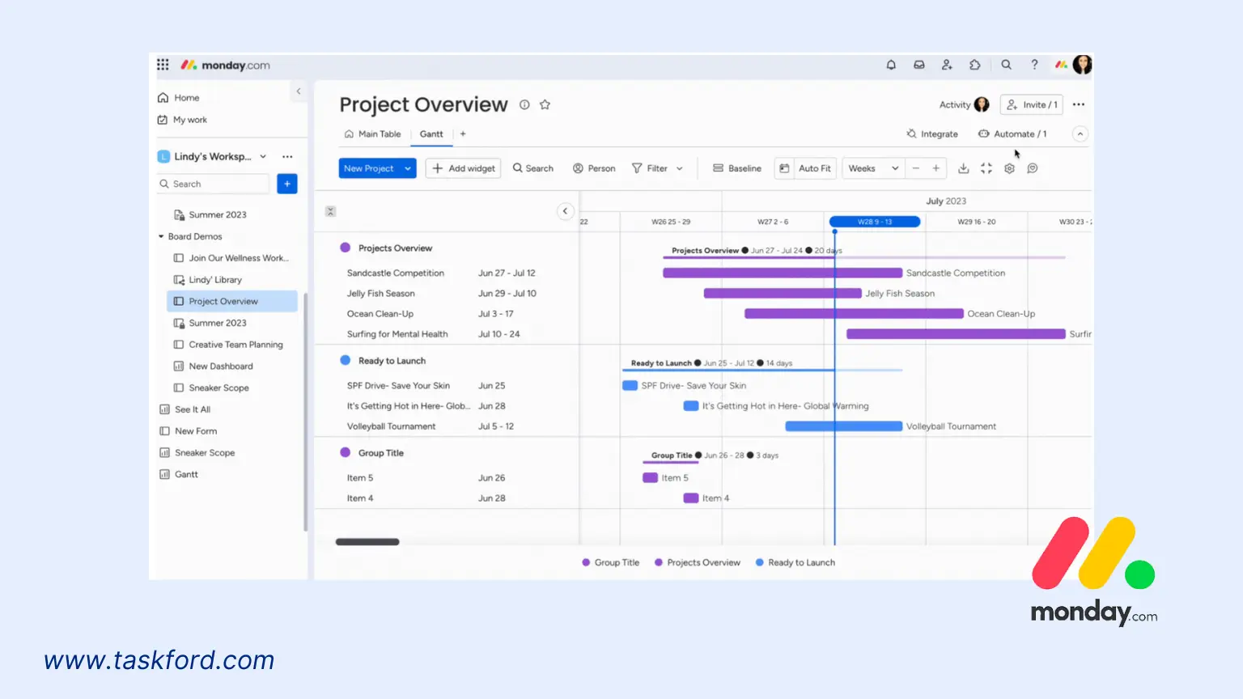Image resolution: width=1243 pixels, height=699 pixels.
Task: Open the Weeks timescale dropdown
Action: coord(872,168)
